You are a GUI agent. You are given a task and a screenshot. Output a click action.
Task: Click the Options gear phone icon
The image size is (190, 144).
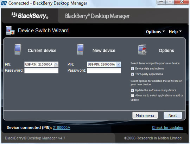(142, 50)
